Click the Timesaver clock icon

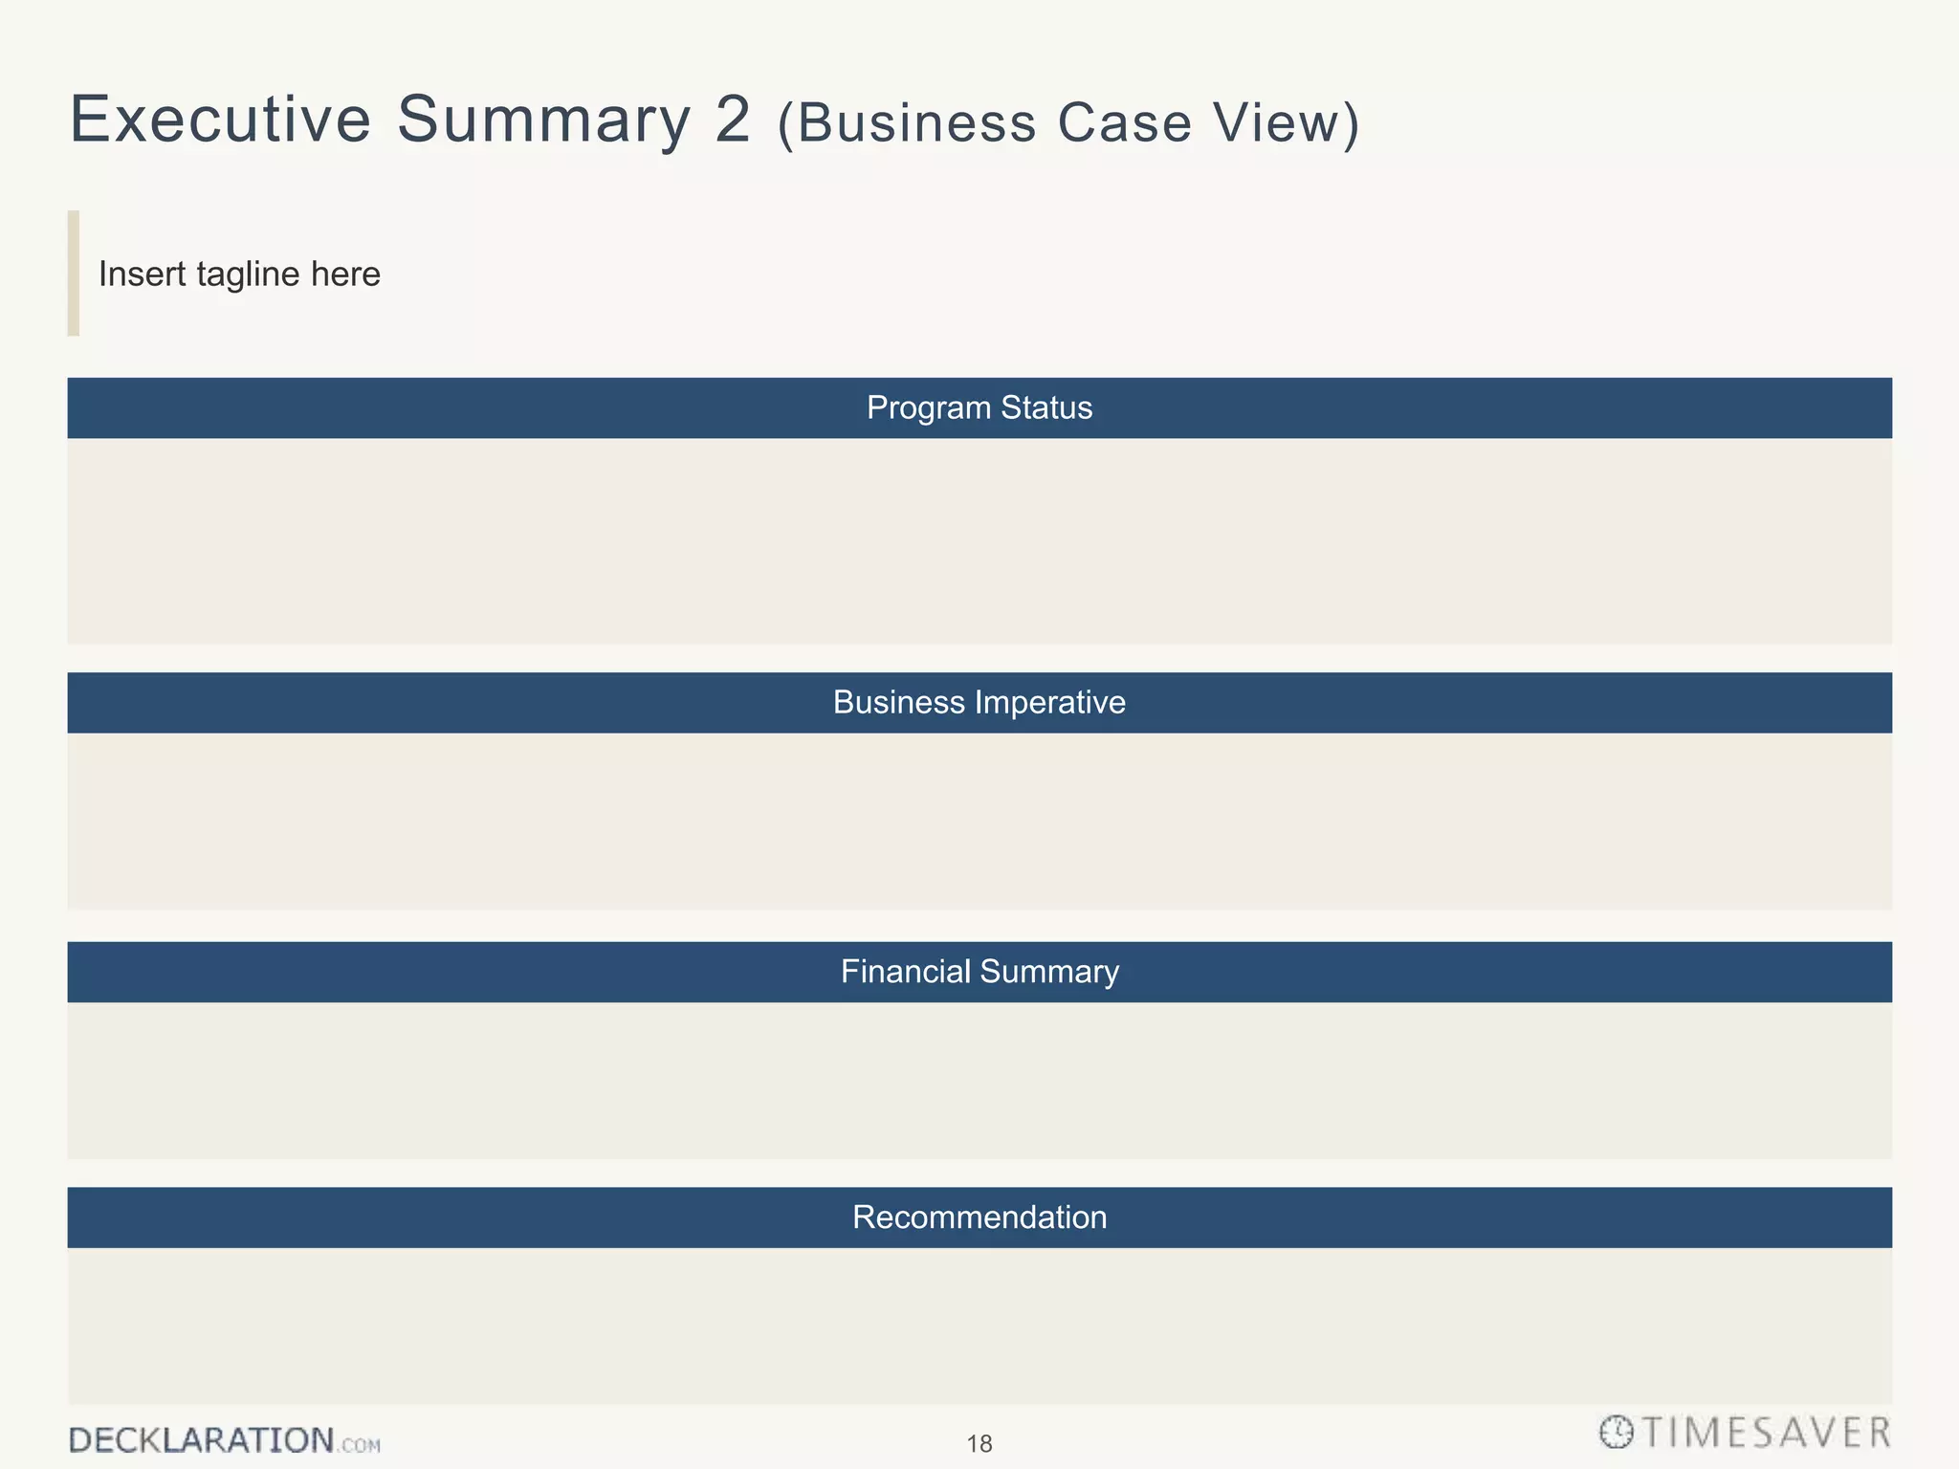point(1617,1432)
